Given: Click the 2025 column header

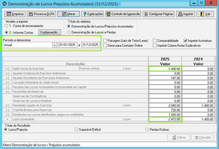Looking at the screenshot, I should [x=165, y=59].
